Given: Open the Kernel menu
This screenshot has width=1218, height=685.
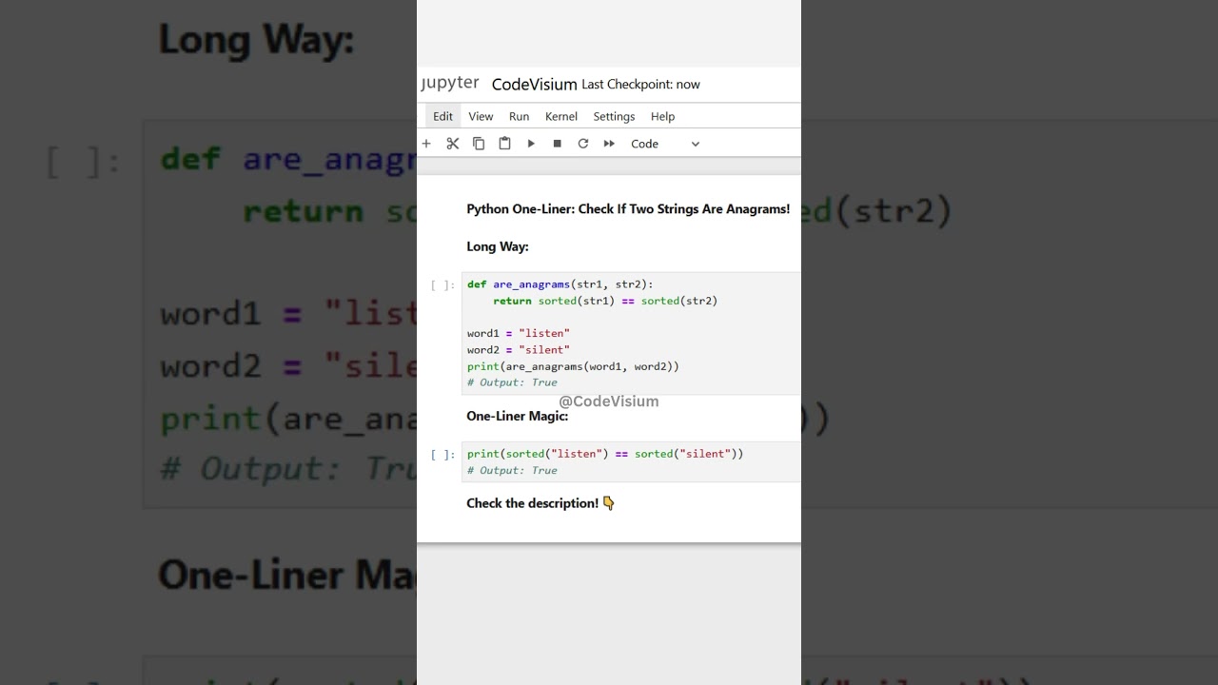Looking at the screenshot, I should (561, 116).
